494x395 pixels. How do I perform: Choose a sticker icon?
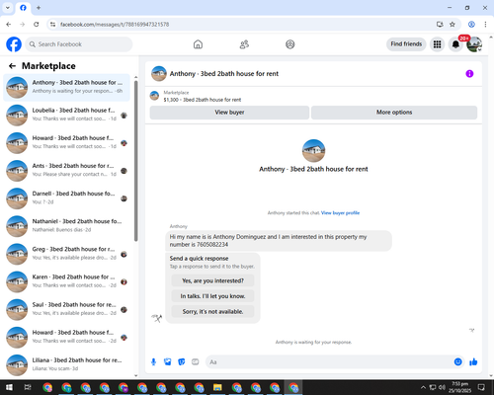182,362
